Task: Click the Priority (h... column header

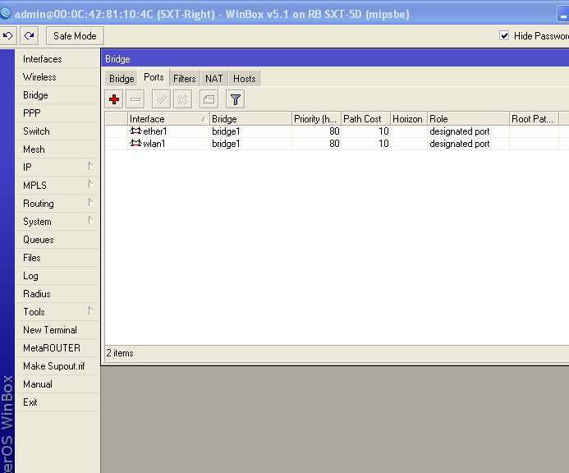Action: [316, 119]
